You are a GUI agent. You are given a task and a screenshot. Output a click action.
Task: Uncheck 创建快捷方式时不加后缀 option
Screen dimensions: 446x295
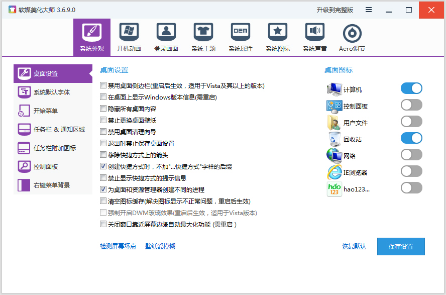coord(103,166)
